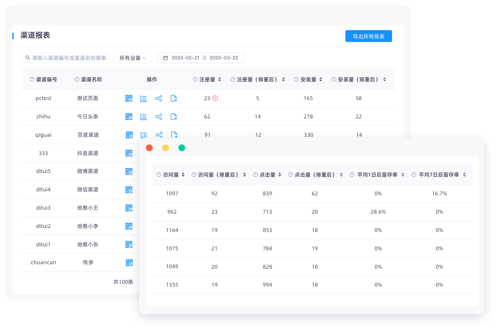
Task: Open QR code for qiguai row
Action: (x=129, y=135)
